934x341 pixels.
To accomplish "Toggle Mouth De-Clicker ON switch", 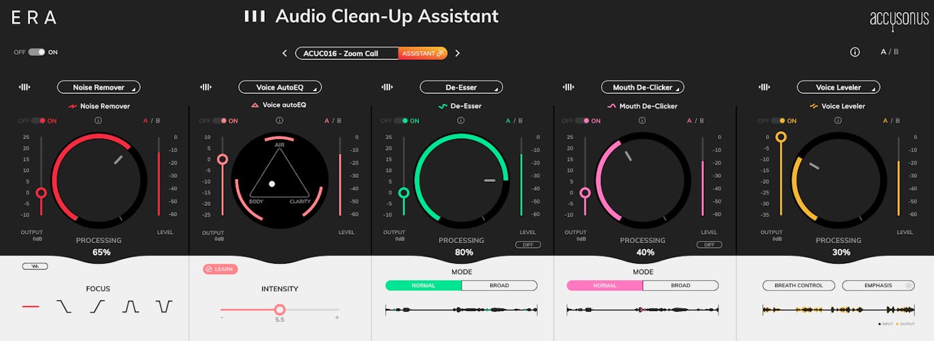I will point(582,121).
